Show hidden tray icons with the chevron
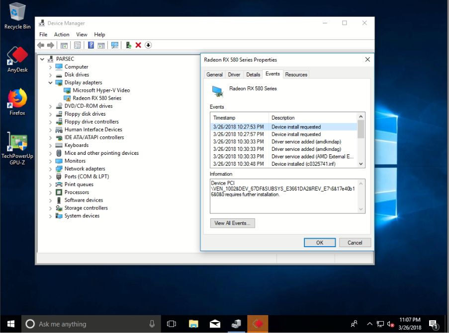This screenshot has width=449, height=333. point(369,324)
